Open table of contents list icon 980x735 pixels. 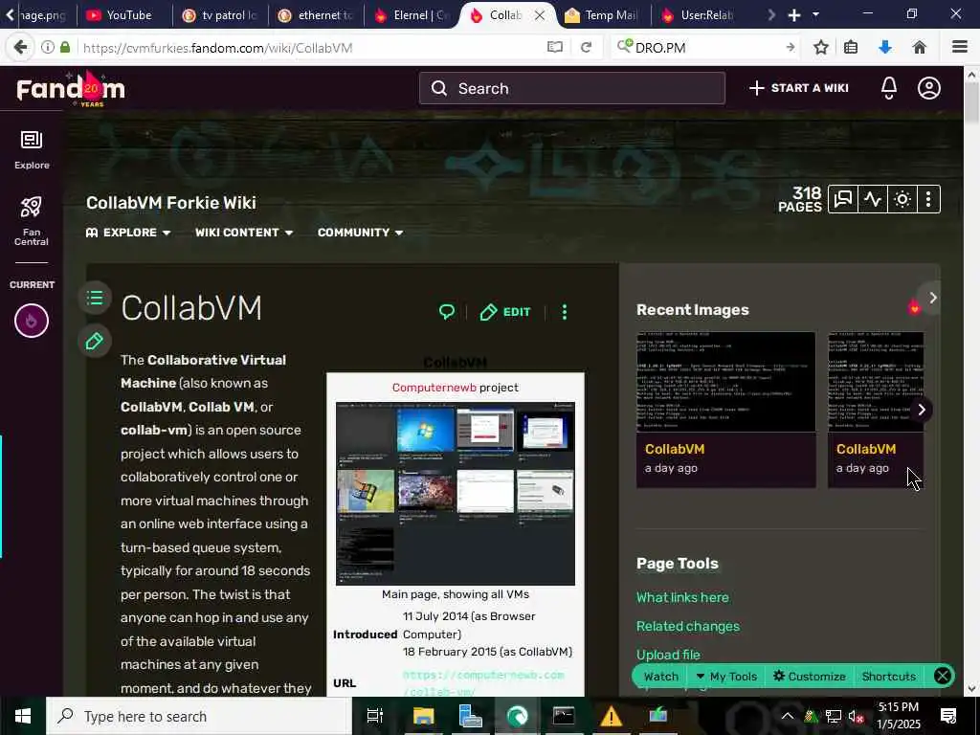pos(95,298)
